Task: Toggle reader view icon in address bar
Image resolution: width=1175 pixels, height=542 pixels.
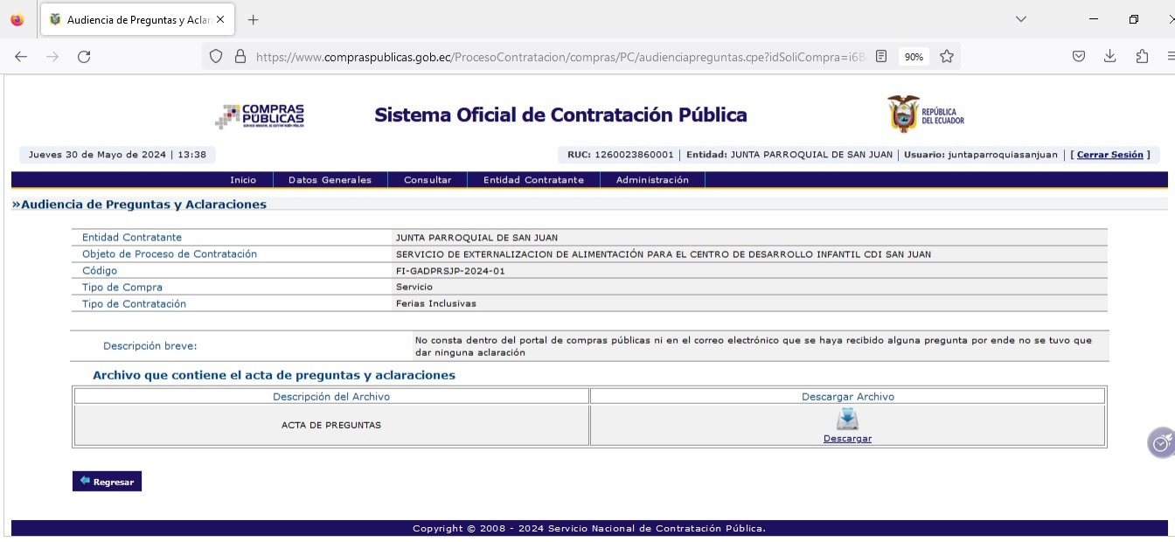Action: coord(881,57)
